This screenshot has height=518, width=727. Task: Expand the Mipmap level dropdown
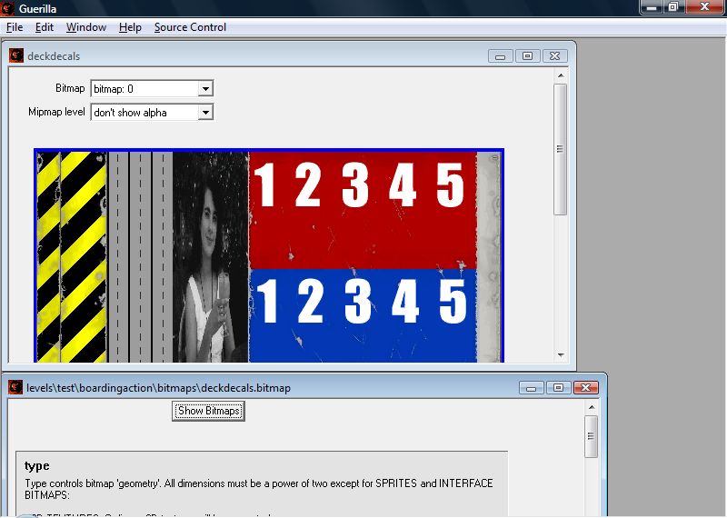[205, 113]
